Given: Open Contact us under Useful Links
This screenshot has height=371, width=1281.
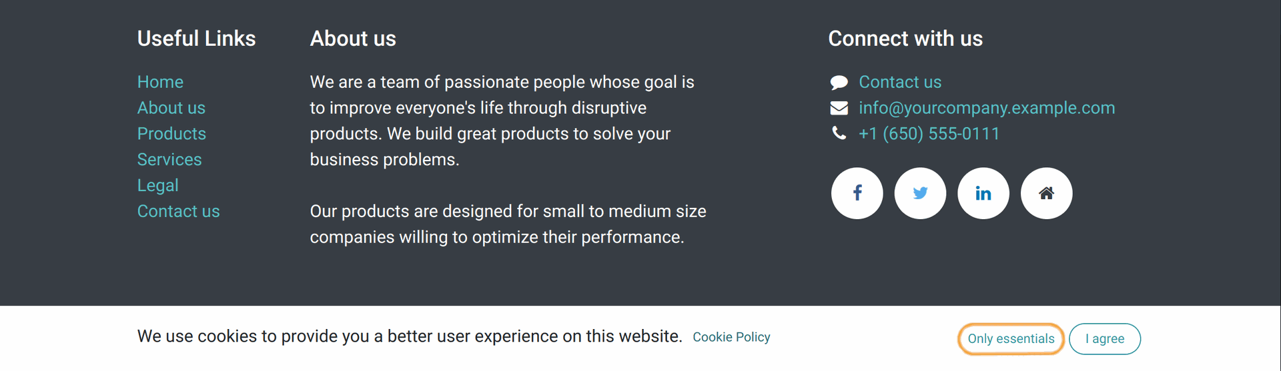Looking at the screenshot, I should [x=179, y=211].
